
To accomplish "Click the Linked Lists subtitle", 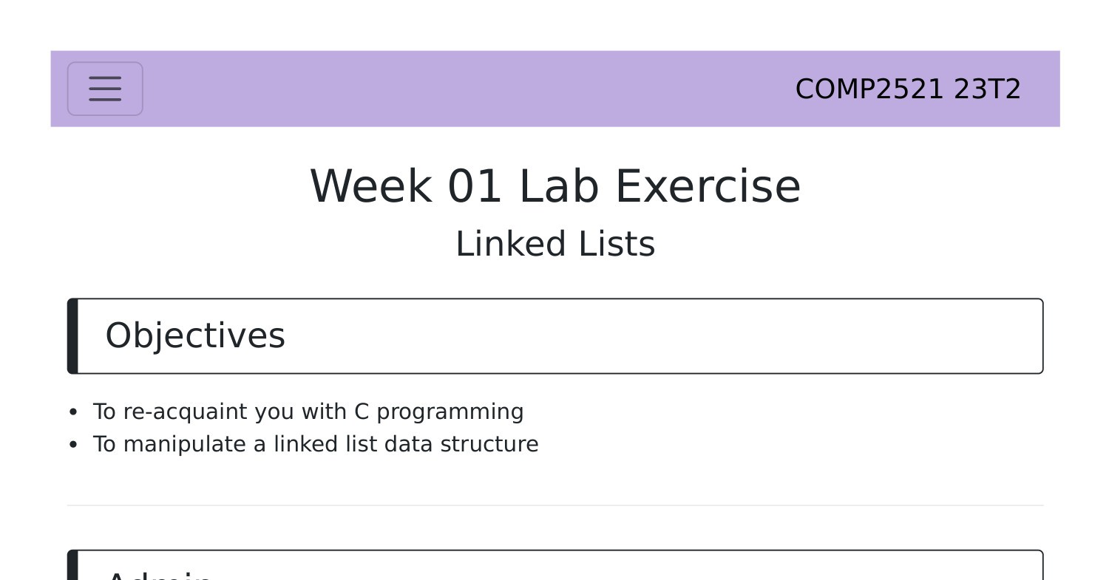I will click(555, 242).
